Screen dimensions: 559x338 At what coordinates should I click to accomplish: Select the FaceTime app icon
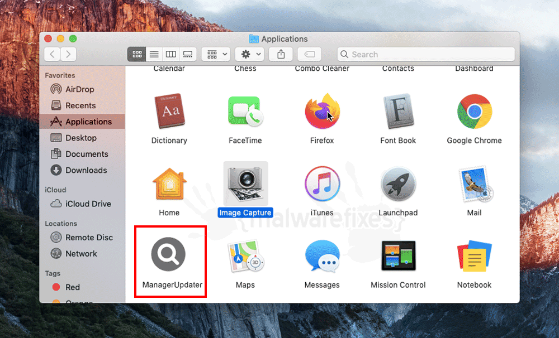click(x=245, y=111)
